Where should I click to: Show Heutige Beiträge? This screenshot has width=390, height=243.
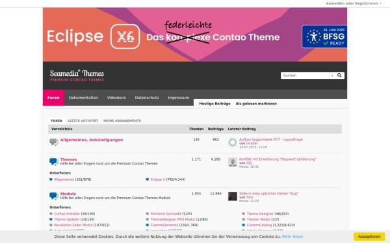[x=214, y=104]
